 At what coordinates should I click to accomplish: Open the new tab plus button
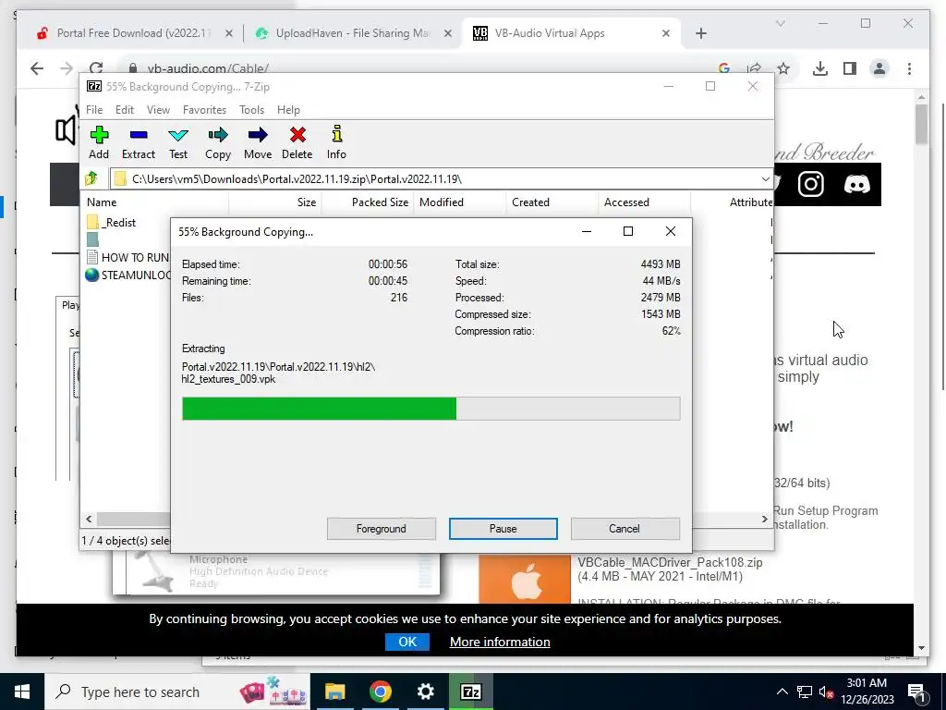point(700,33)
